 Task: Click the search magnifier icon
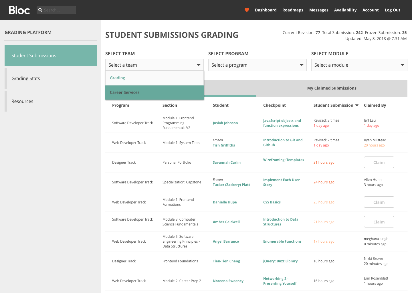click(40, 10)
